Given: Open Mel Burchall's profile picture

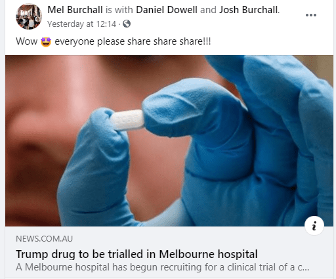Looking at the screenshot, I should 29,16.
